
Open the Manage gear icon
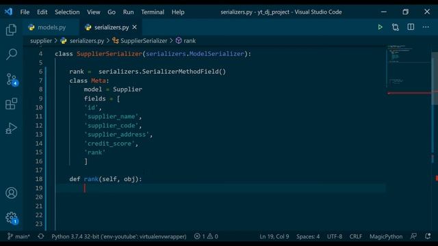[x=12, y=218]
